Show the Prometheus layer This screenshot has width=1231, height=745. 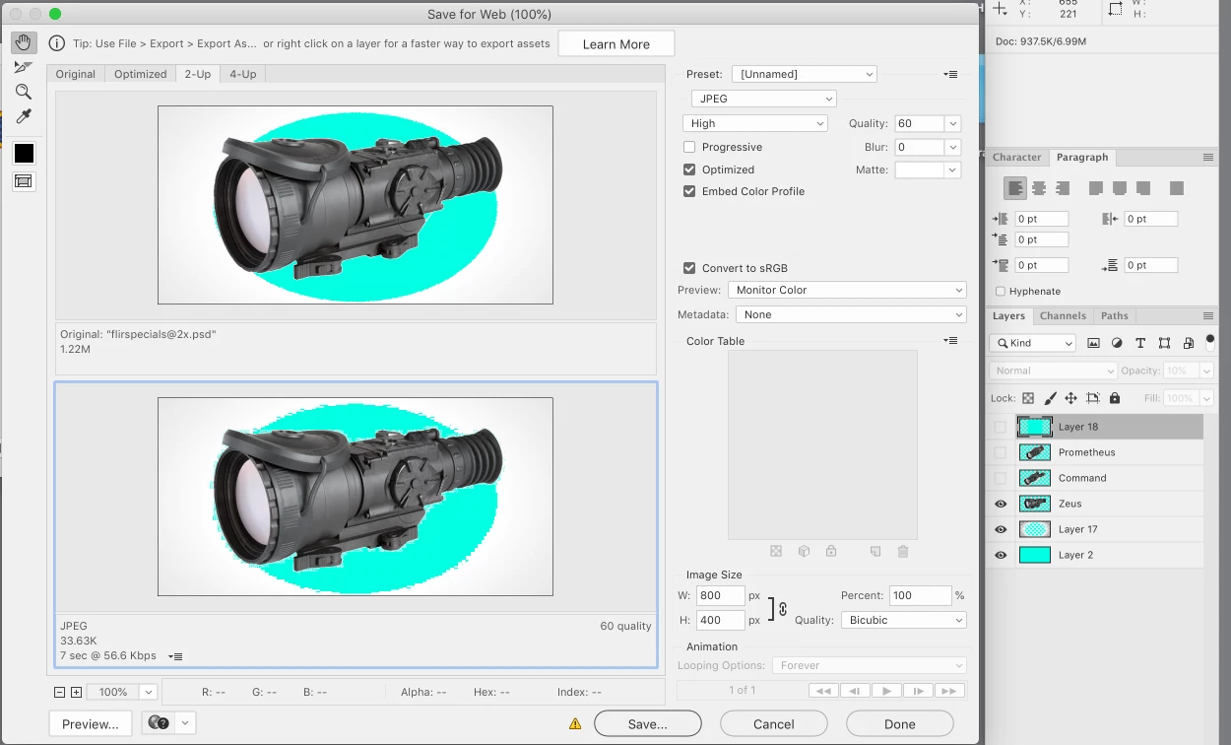coord(1001,452)
